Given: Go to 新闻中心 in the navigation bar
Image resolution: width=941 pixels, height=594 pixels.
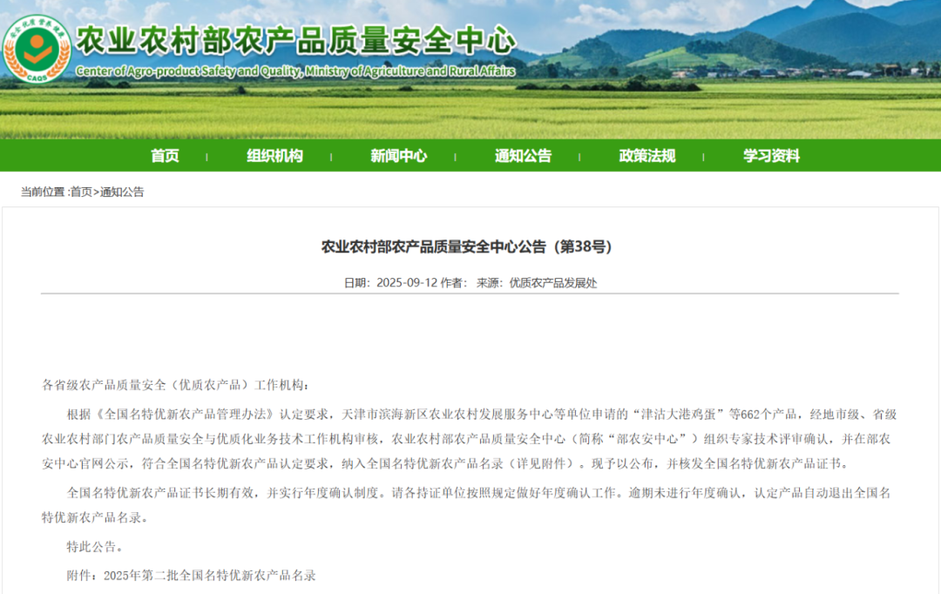Looking at the screenshot, I should click(x=398, y=156).
